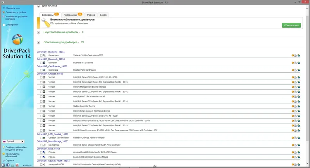This screenshot has width=310, height=168.
Task: Open the Бэкап tab
Action: pyautogui.click(x=103, y=15)
